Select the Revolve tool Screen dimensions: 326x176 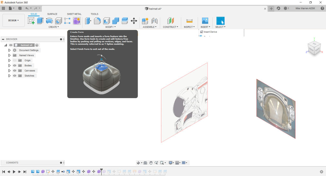pos(49,21)
